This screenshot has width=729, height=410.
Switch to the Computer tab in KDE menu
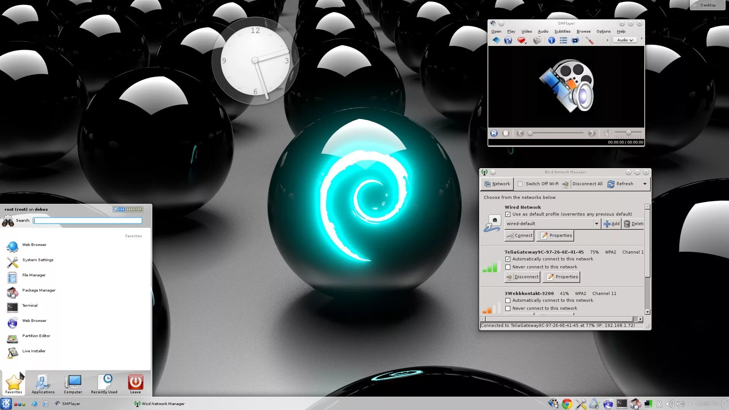click(x=73, y=384)
